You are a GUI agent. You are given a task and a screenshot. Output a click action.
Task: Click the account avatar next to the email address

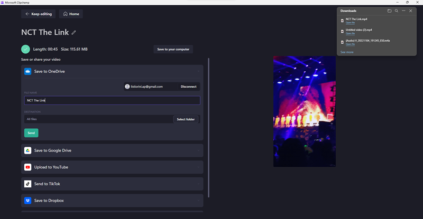(127, 87)
